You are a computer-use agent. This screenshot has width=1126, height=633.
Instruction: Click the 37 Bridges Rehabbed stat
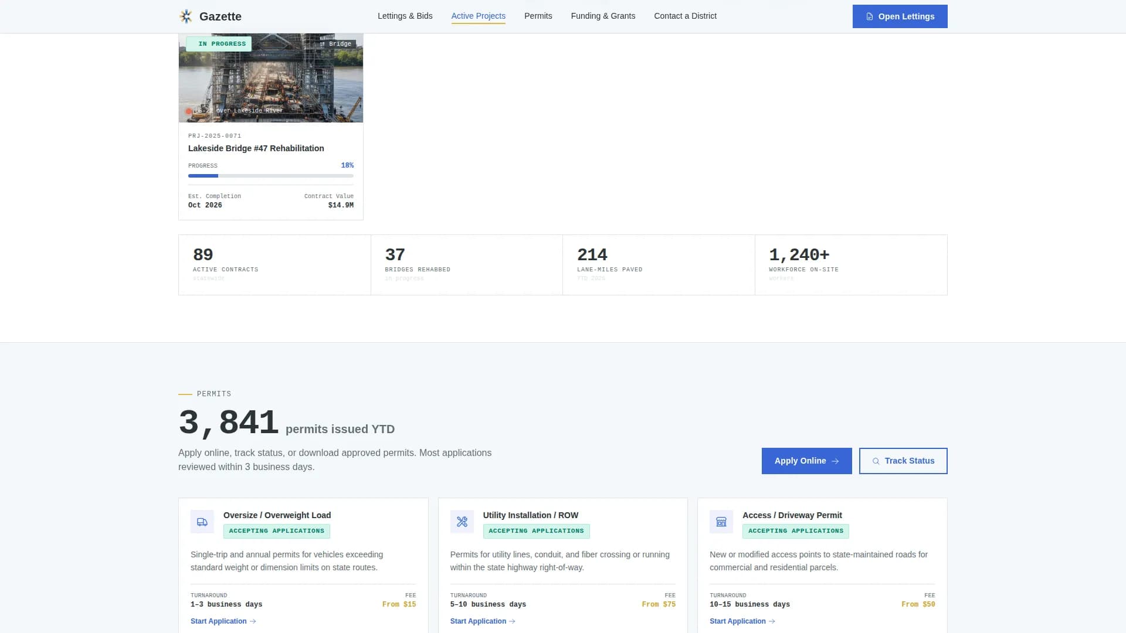click(x=467, y=265)
